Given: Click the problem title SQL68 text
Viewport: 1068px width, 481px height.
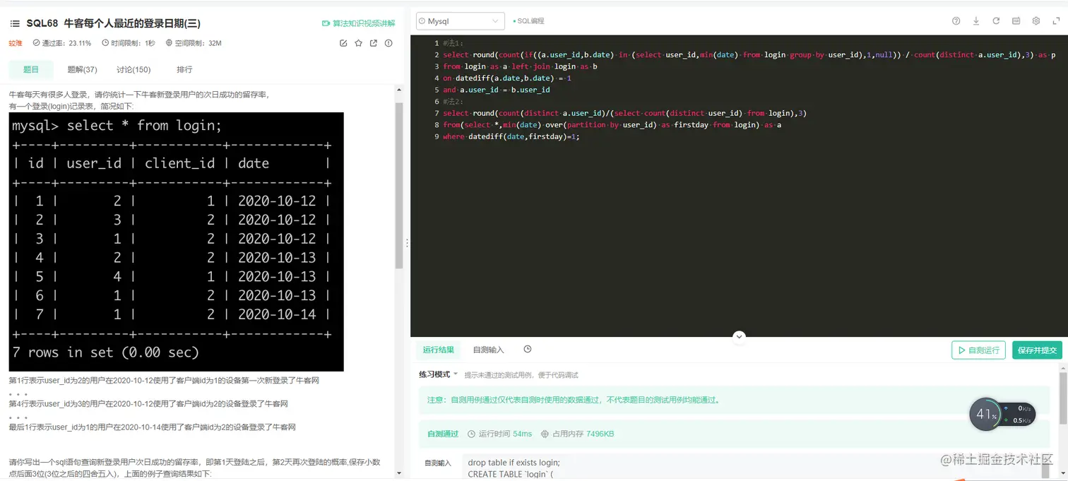Looking at the screenshot, I should (x=114, y=23).
